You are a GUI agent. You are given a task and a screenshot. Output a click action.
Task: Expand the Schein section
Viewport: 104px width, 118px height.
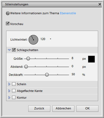9,84
